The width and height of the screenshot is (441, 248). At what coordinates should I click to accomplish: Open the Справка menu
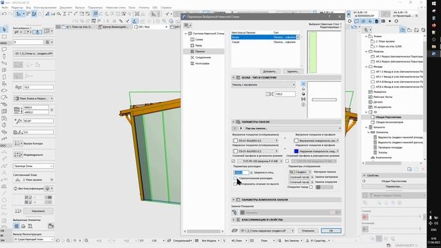pyautogui.click(x=166, y=8)
